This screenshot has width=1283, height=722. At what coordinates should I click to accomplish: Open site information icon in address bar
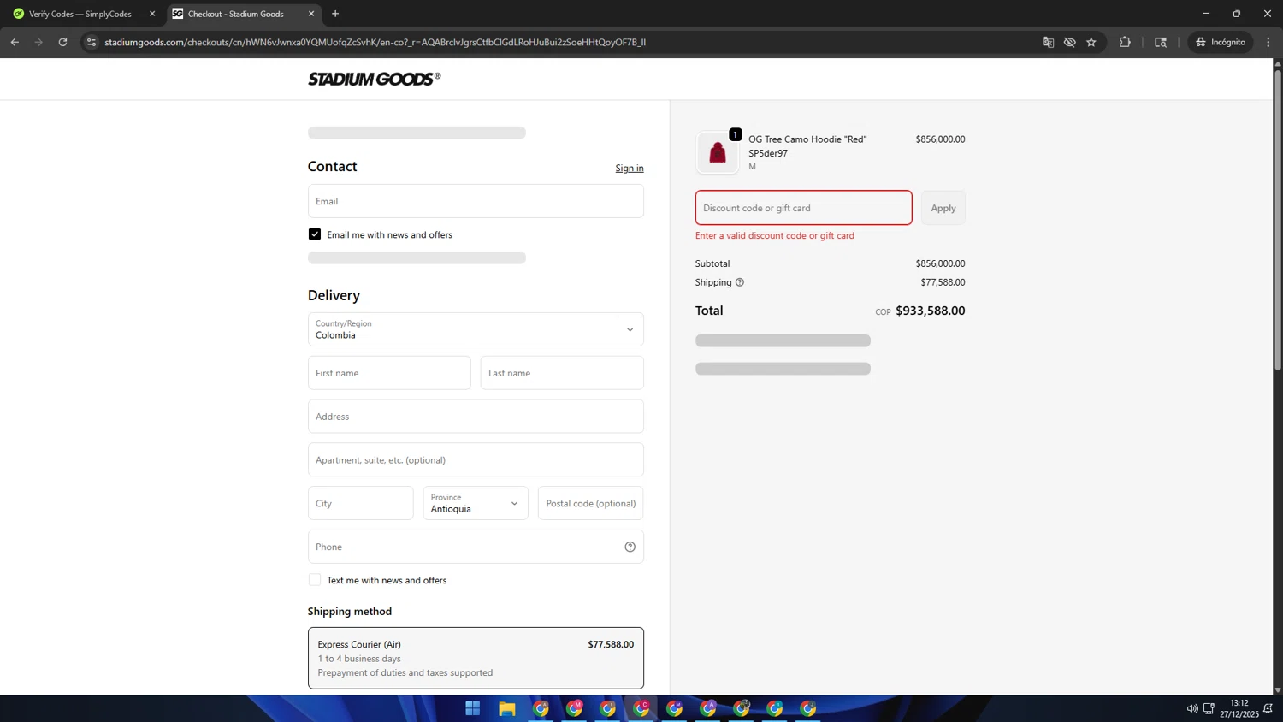[x=92, y=42]
